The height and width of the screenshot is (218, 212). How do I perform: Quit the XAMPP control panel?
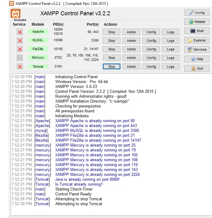click(196, 68)
